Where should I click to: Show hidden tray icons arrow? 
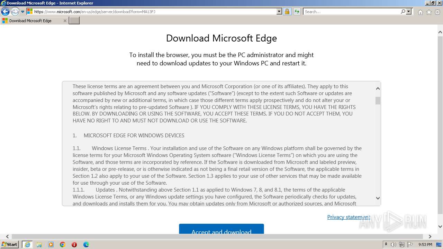click(386, 245)
